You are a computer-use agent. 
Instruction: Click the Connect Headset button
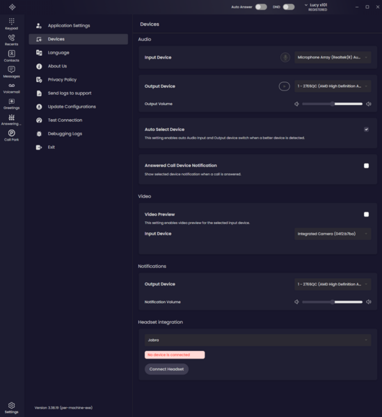click(x=166, y=369)
